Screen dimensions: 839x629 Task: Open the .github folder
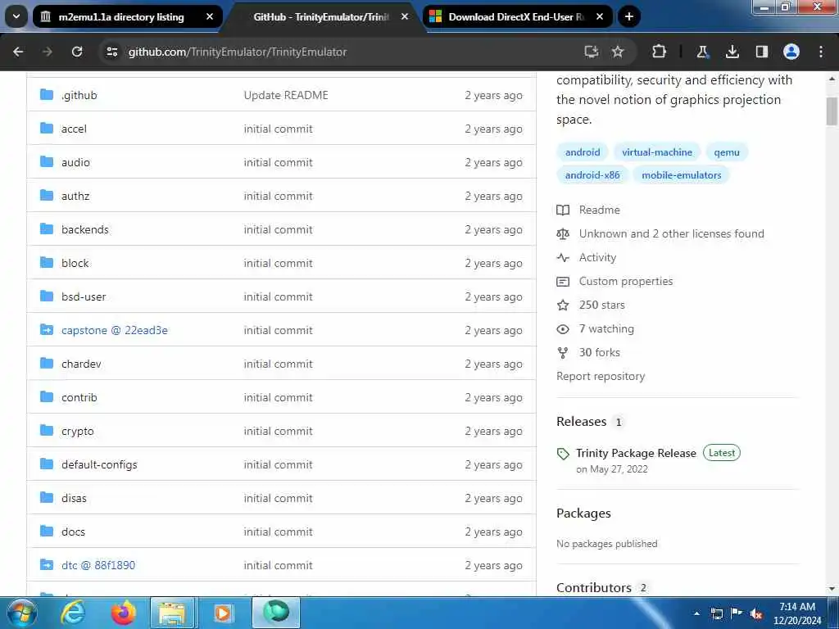[79, 95]
